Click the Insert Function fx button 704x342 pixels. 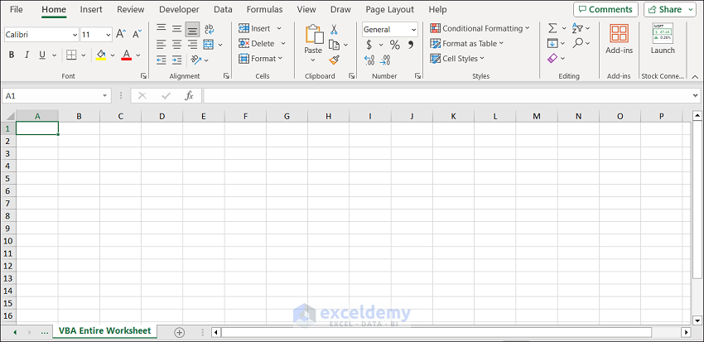coord(189,95)
